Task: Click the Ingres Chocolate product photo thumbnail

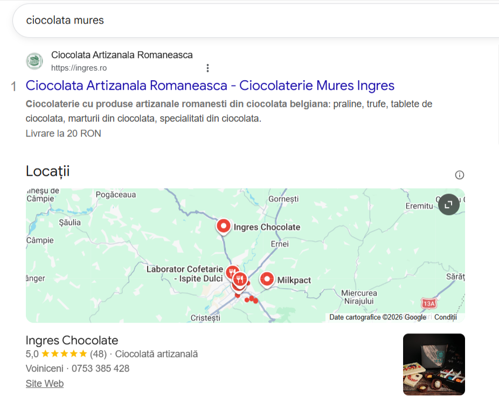Action: (434, 364)
